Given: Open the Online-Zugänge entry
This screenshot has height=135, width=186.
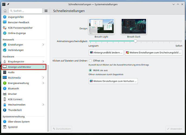Looking at the screenshot, I should [24, 33].
